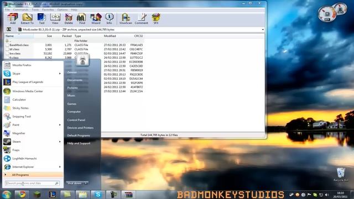
Task: Click the Find toolbar icon
Action: pos(82,18)
